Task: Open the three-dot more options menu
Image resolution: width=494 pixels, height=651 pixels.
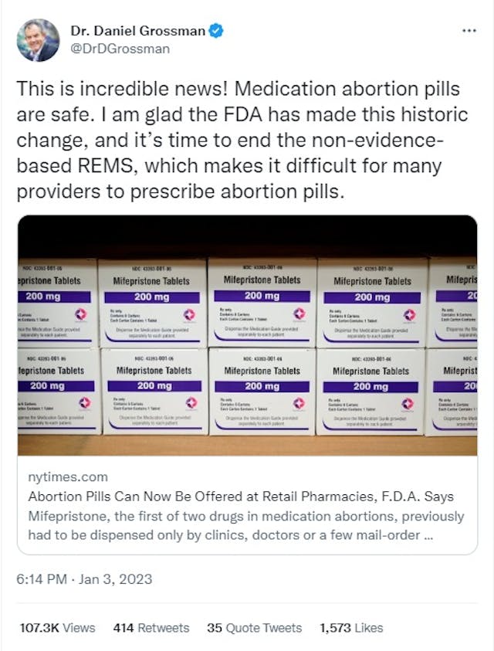Action: click(469, 30)
